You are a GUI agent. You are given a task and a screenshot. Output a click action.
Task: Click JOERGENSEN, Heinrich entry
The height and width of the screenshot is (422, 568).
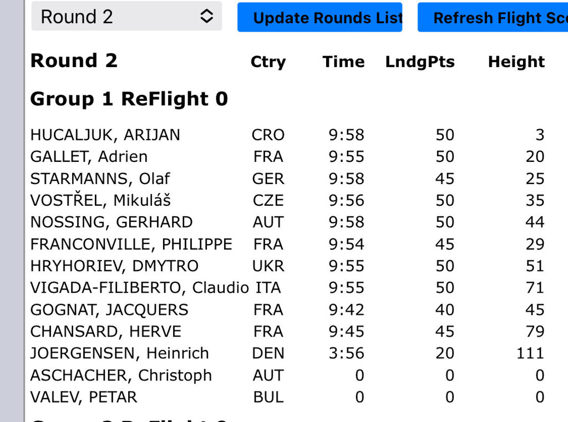pos(119,353)
